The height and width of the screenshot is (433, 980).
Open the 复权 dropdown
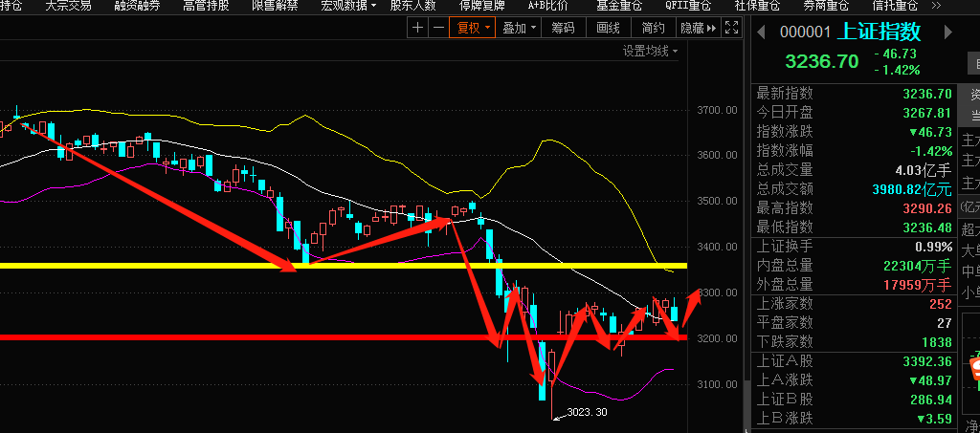point(473,28)
